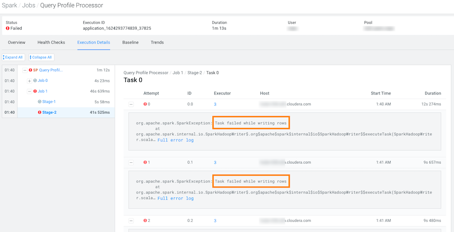Click the error icon on attempt 2
Image resolution: width=454 pixels, height=232 pixels.
click(145, 221)
